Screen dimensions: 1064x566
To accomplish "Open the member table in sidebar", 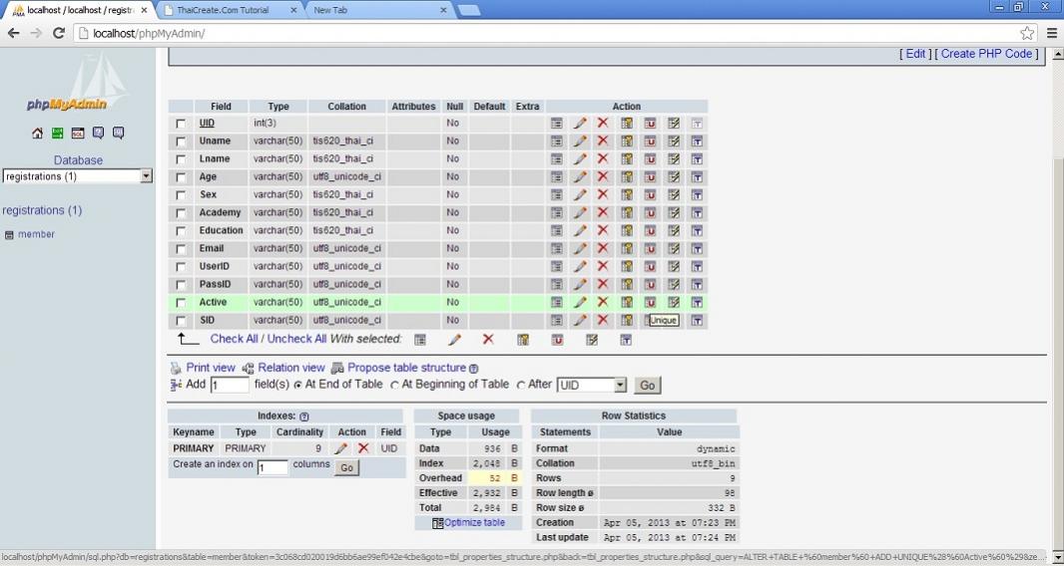I will click(x=36, y=234).
